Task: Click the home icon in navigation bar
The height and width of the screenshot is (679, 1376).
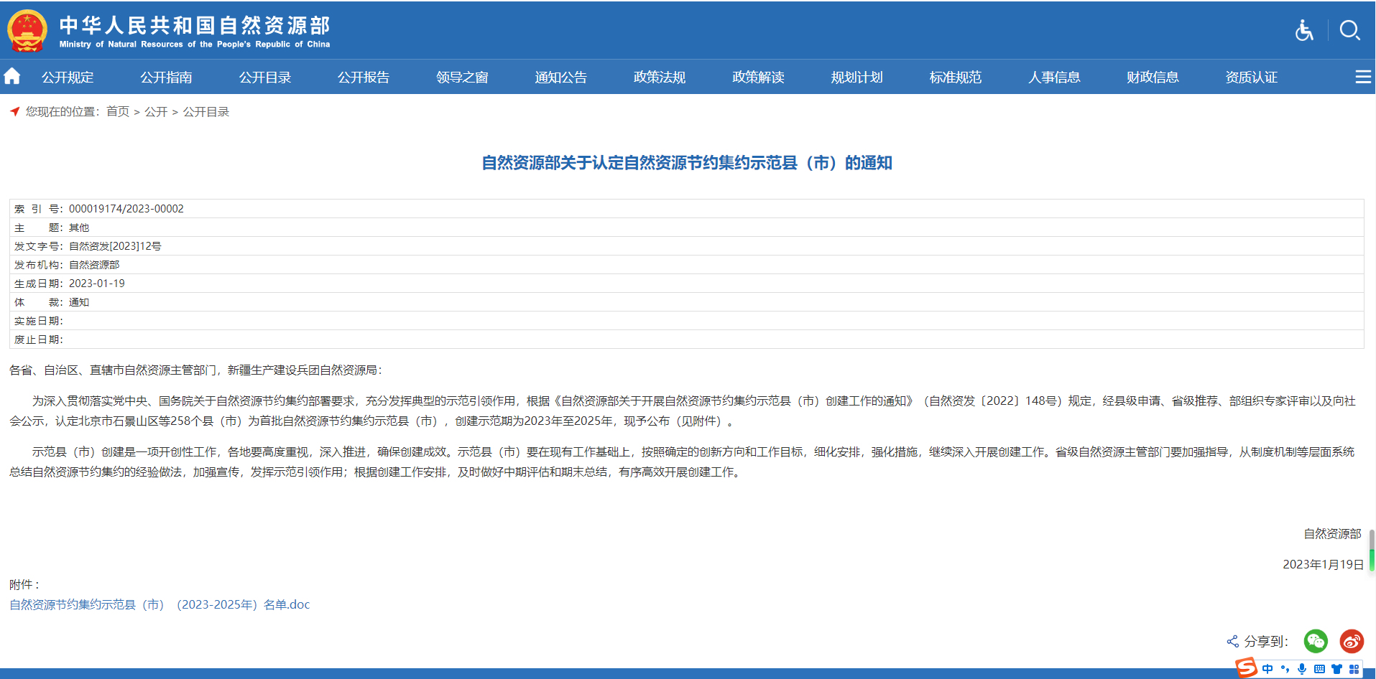Action: 12,76
